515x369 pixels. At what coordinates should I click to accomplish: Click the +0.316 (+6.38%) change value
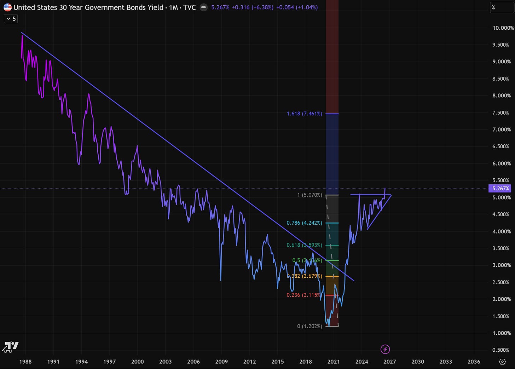click(x=253, y=7)
